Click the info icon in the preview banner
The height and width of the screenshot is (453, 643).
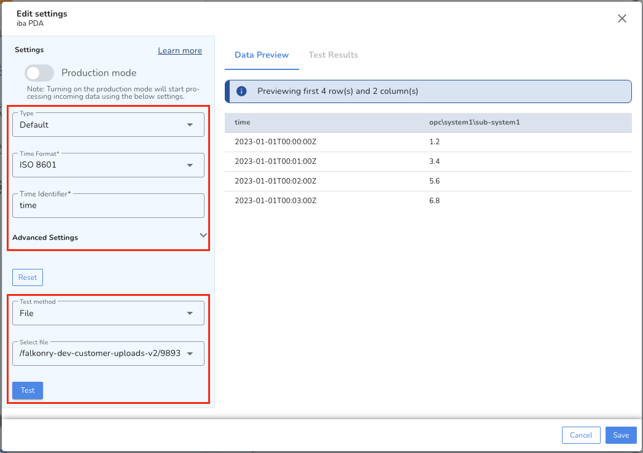point(241,91)
